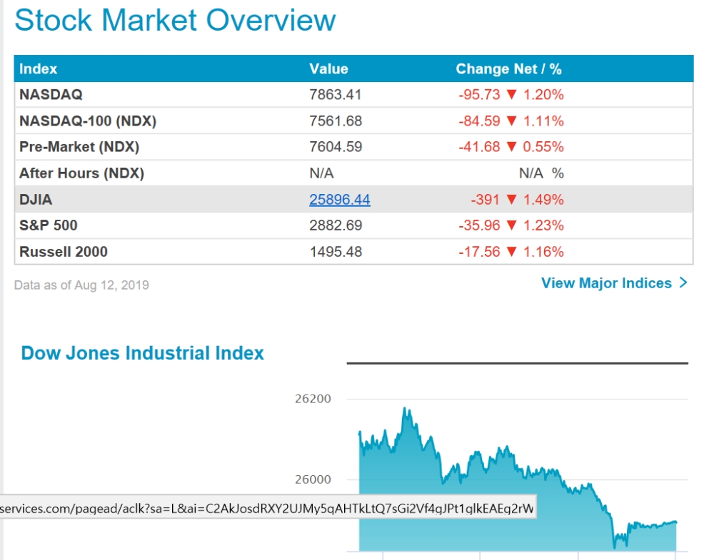Screen dimensions: 714x560
Task: Click the S&P 500 percent change 1.23%
Action: (543, 225)
